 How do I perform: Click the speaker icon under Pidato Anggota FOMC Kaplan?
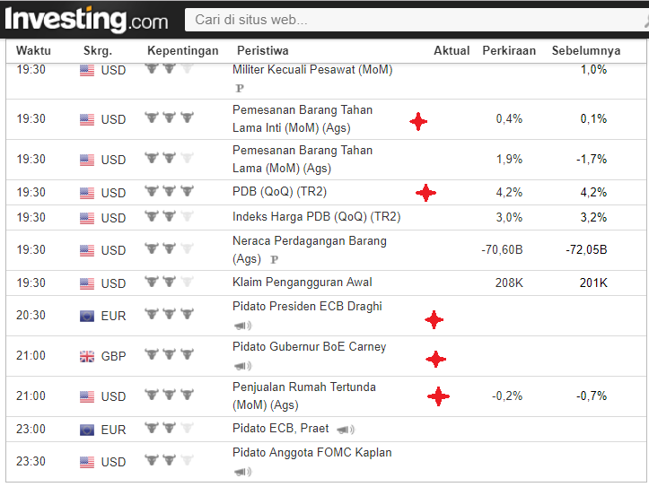242,471
